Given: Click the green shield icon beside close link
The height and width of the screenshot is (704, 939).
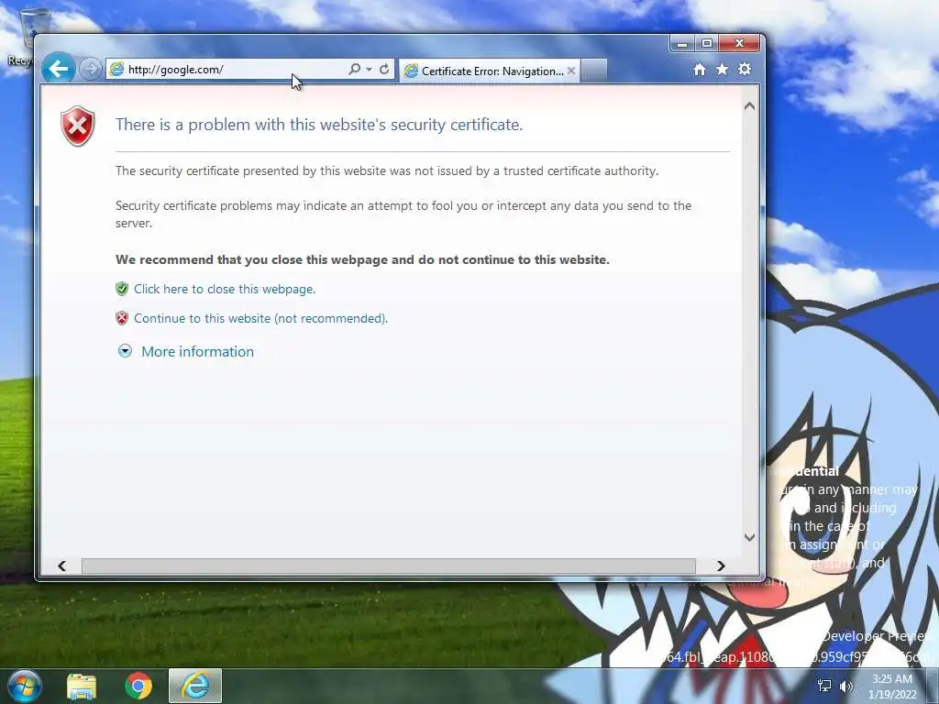Looking at the screenshot, I should (122, 289).
